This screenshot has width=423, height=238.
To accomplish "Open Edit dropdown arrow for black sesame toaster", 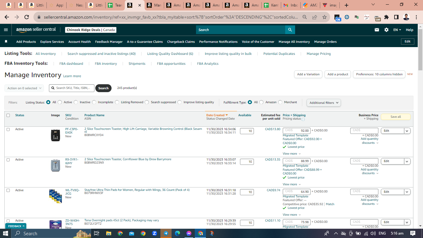I will (x=407, y=131).
